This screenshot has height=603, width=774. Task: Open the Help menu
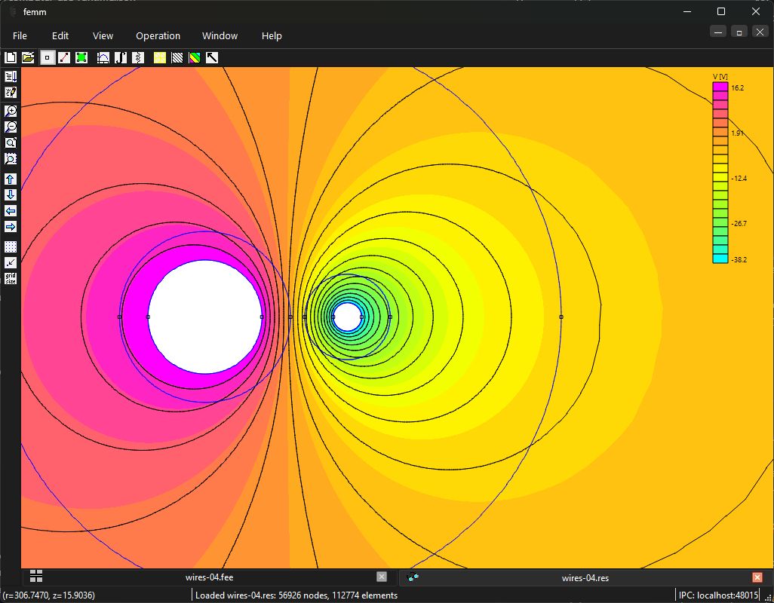pos(272,35)
